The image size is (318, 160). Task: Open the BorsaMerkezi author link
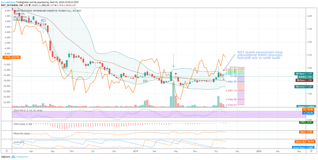point(8,2)
